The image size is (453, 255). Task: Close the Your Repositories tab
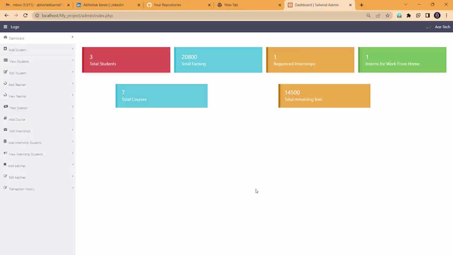[x=209, y=5]
